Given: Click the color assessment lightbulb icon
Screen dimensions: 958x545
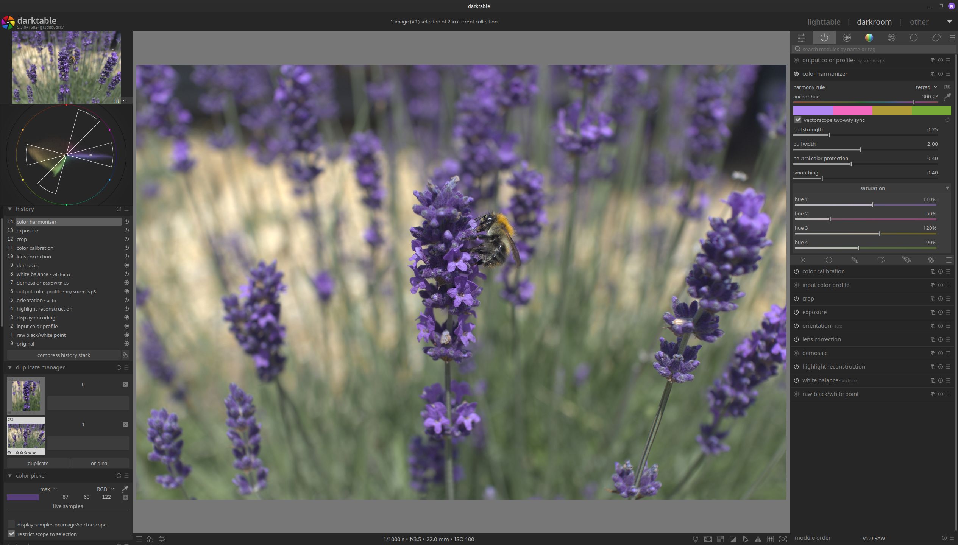Looking at the screenshot, I should 695,539.
